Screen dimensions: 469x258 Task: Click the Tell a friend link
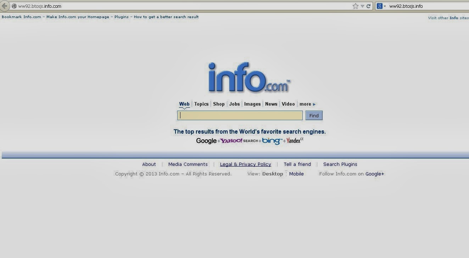tap(297, 164)
